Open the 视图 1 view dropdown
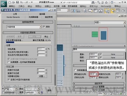127x96 pixels. point(124,22)
